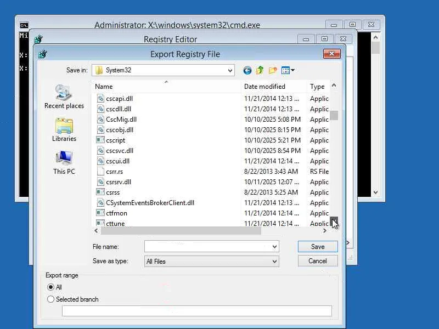Go up one folder level icon
The width and height of the screenshot is (439, 329).
click(x=260, y=70)
